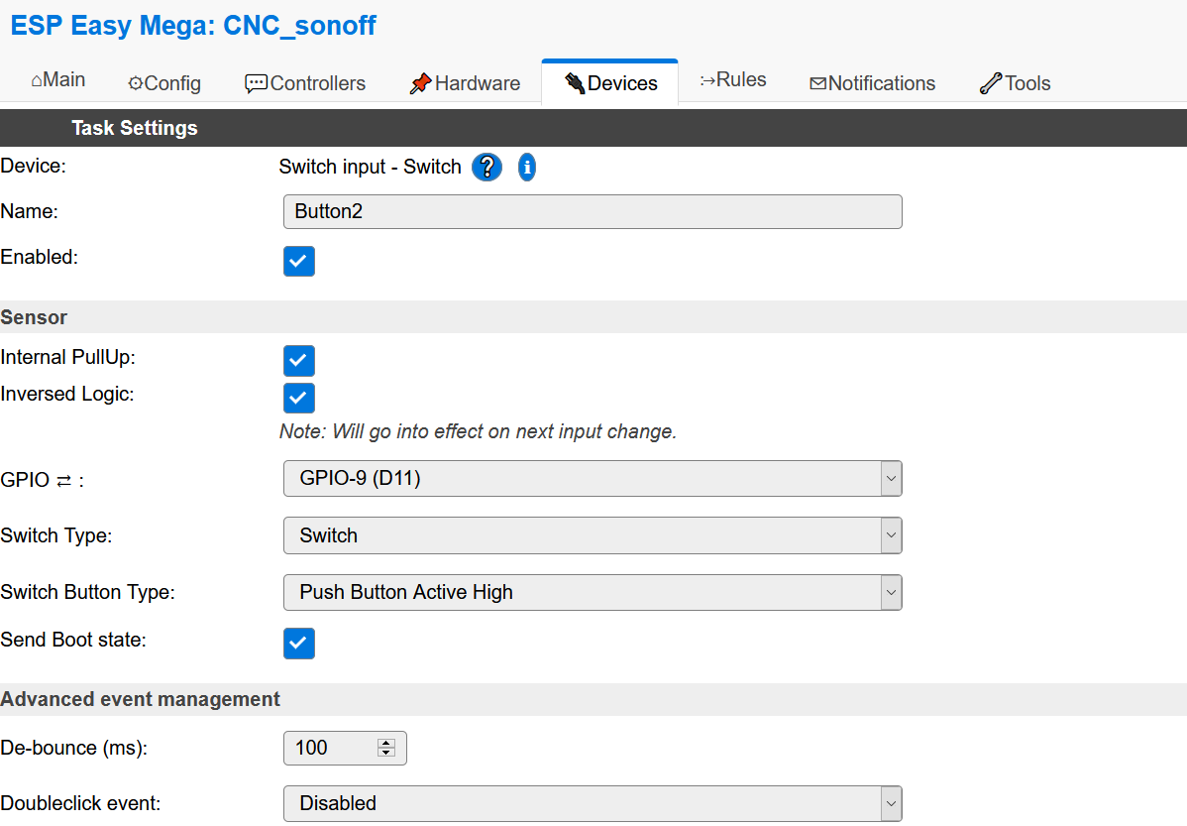Click the Name field containing Button2
This screenshot has width=1187, height=826.
click(x=593, y=211)
